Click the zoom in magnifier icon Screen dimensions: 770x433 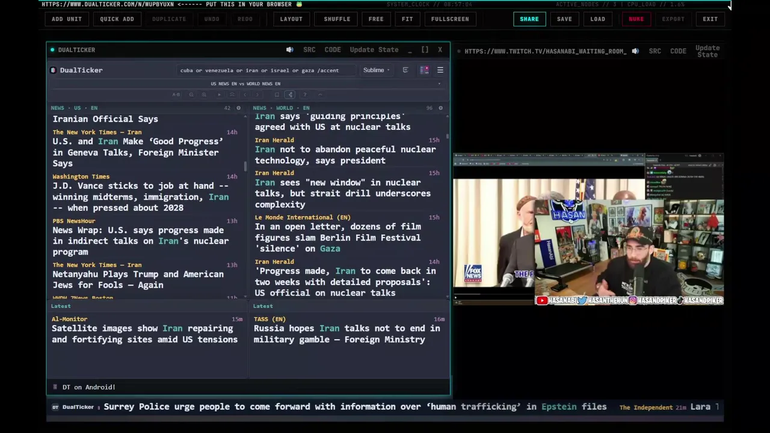(x=204, y=94)
